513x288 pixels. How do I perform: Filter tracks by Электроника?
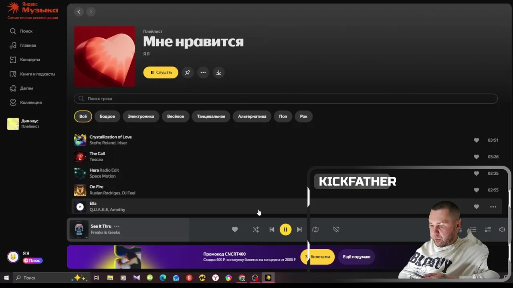(x=141, y=116)
